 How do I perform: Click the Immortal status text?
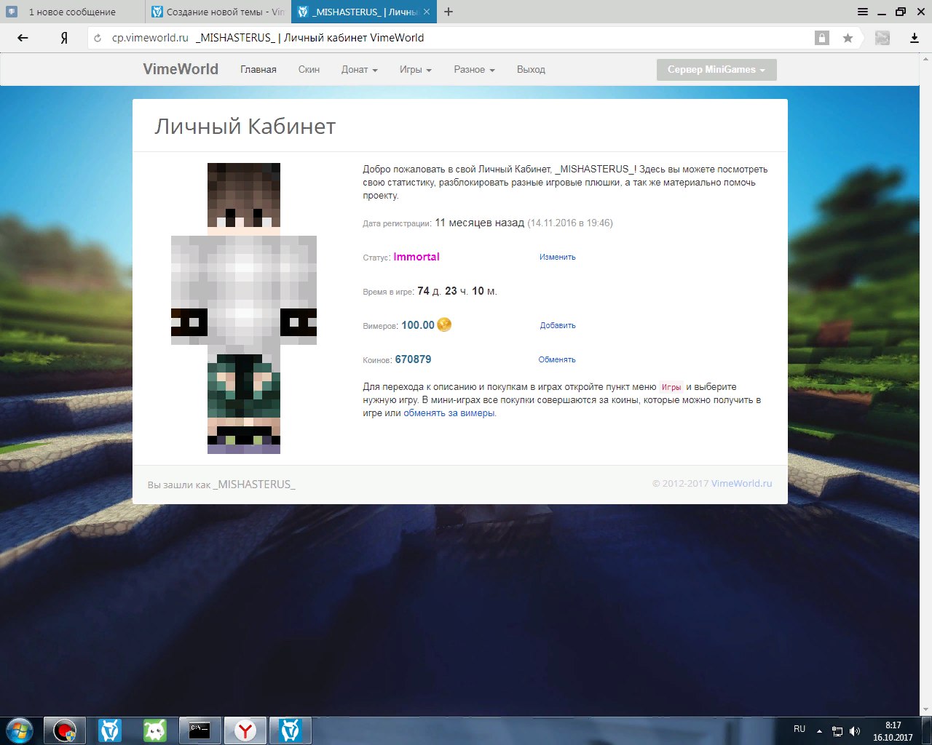(x=416, y=257)
